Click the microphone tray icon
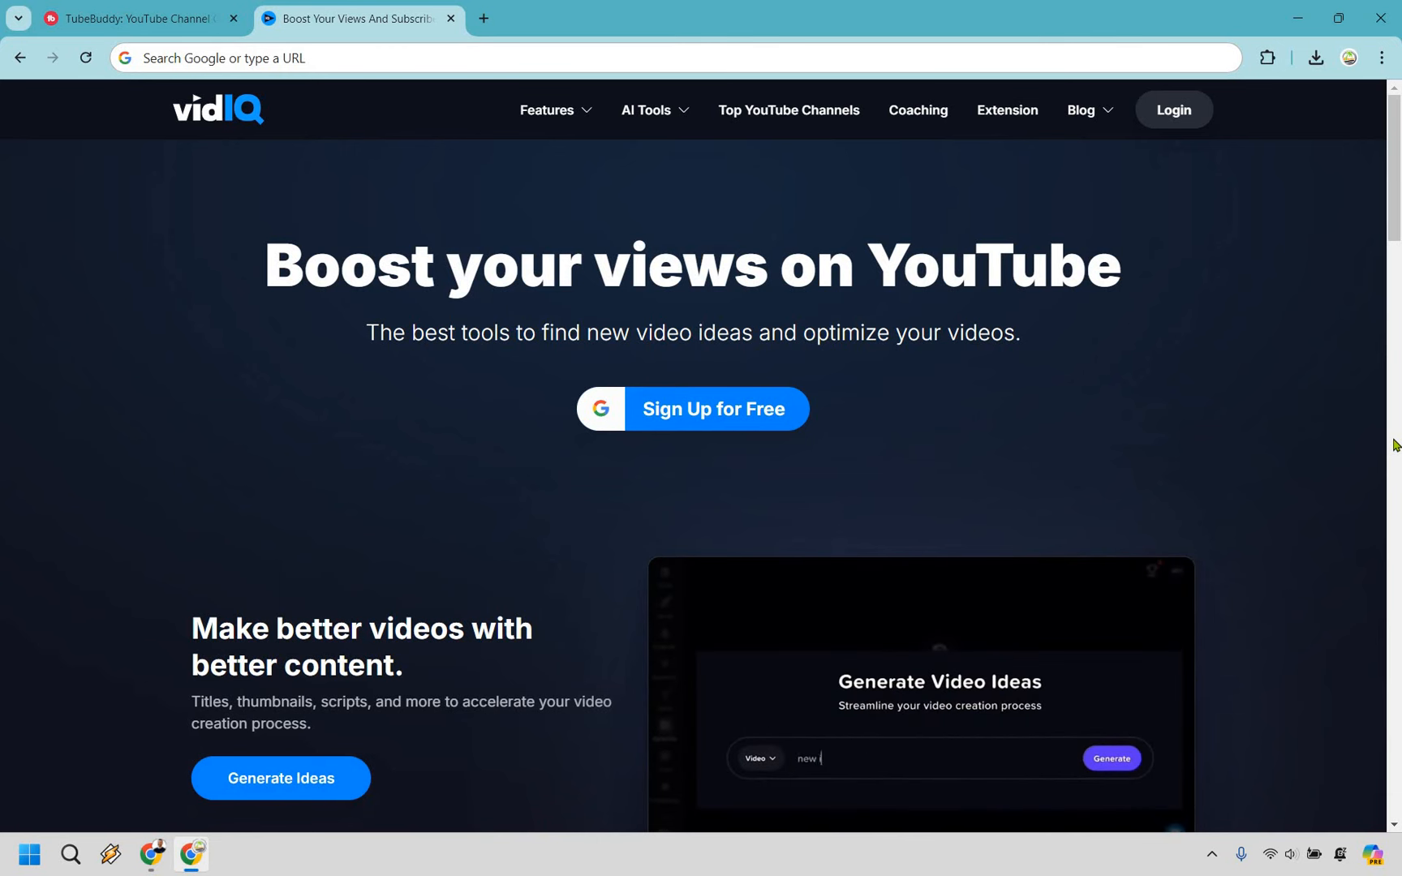 [x=1241, y=854]
